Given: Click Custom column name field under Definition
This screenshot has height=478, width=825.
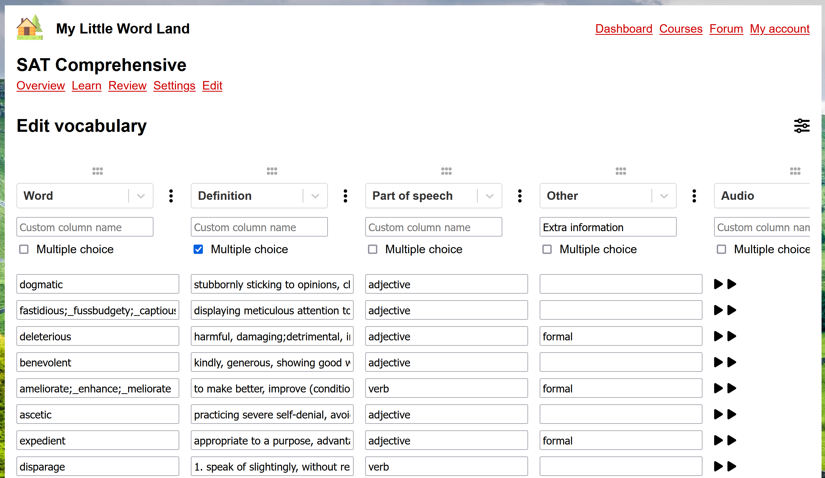Looking at the screenshot, I should click(259, 227).
